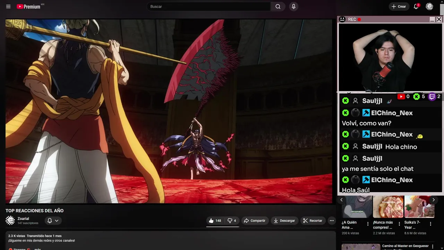Open the account avatar menu
The image size is (444, 250).
click(429, 7)
